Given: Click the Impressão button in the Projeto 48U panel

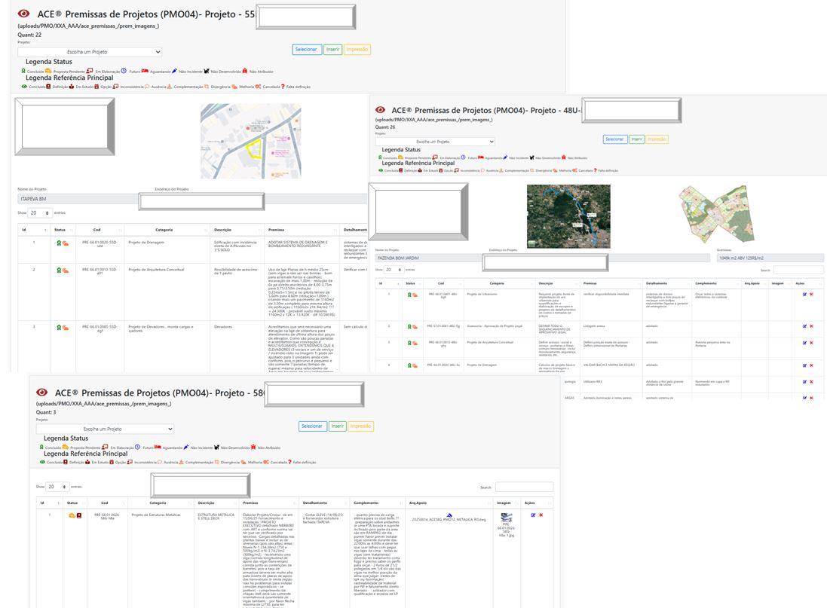Looking at the screenshot, I should coord(657,139).
